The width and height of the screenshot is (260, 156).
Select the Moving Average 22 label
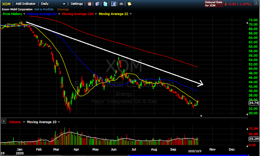[114, 14]
